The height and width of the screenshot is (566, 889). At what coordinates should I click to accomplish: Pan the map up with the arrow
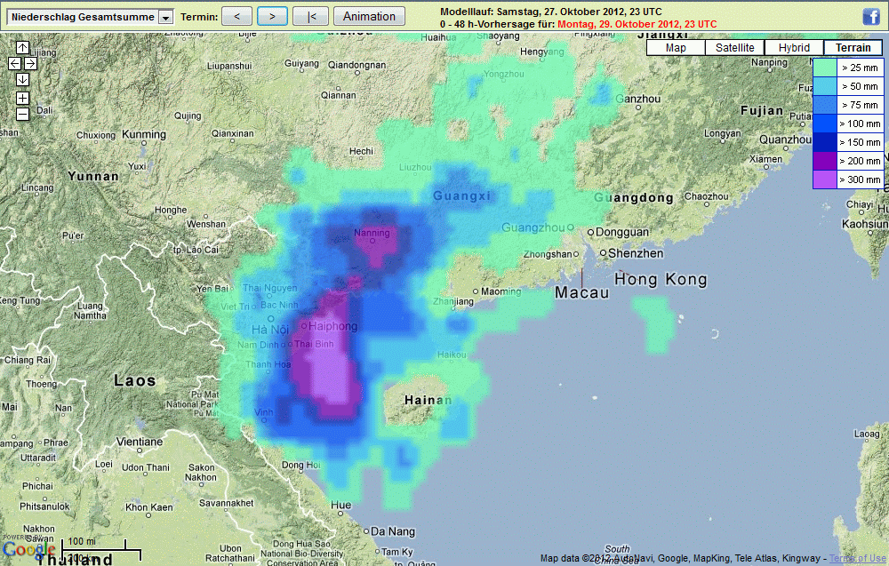click(23, 47)
